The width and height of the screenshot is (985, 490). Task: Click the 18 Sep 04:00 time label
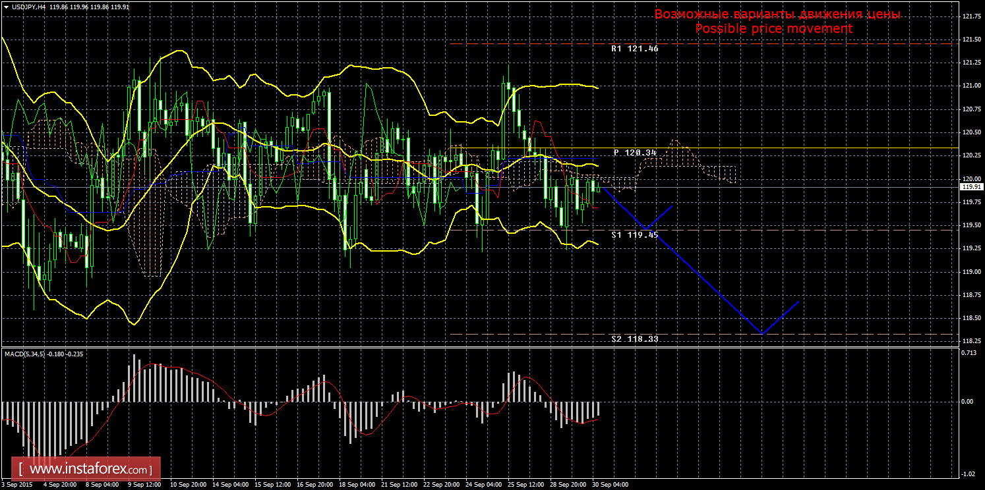(357, 484)
